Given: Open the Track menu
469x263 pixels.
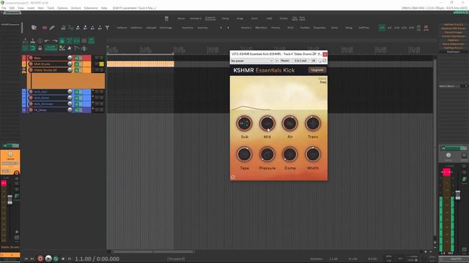Looking at the screenshot, I should [51, 8].
